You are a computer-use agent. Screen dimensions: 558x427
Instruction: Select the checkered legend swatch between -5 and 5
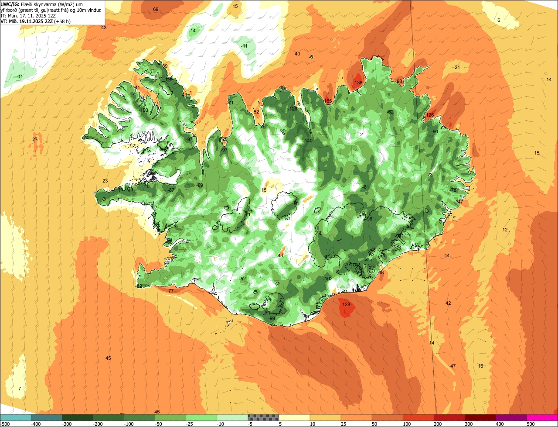(x=263, y=417)
